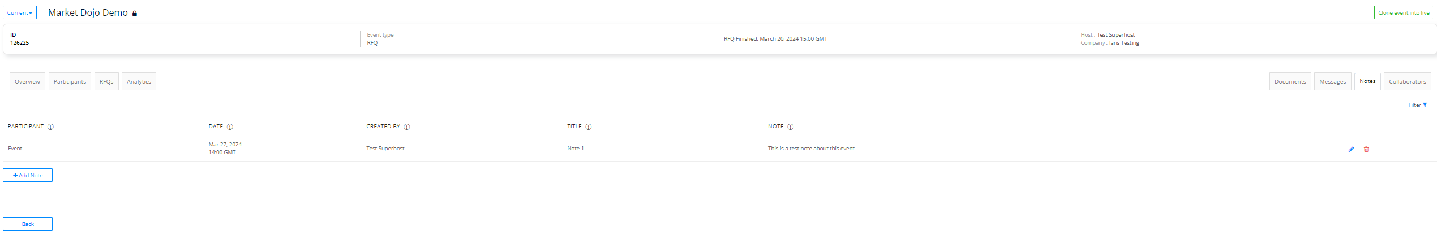The image size is (1437, 239).
Task: Show info tooltip for Title column
Action: pyautogui.click(x=589, y=127)
